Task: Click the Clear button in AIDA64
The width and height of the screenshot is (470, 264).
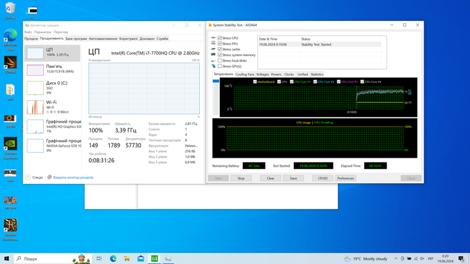Action: [x=270, y=178]
